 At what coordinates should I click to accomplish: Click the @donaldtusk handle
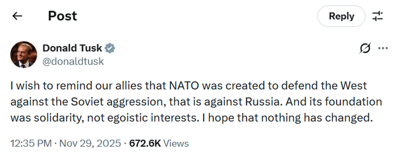point(73,62)
